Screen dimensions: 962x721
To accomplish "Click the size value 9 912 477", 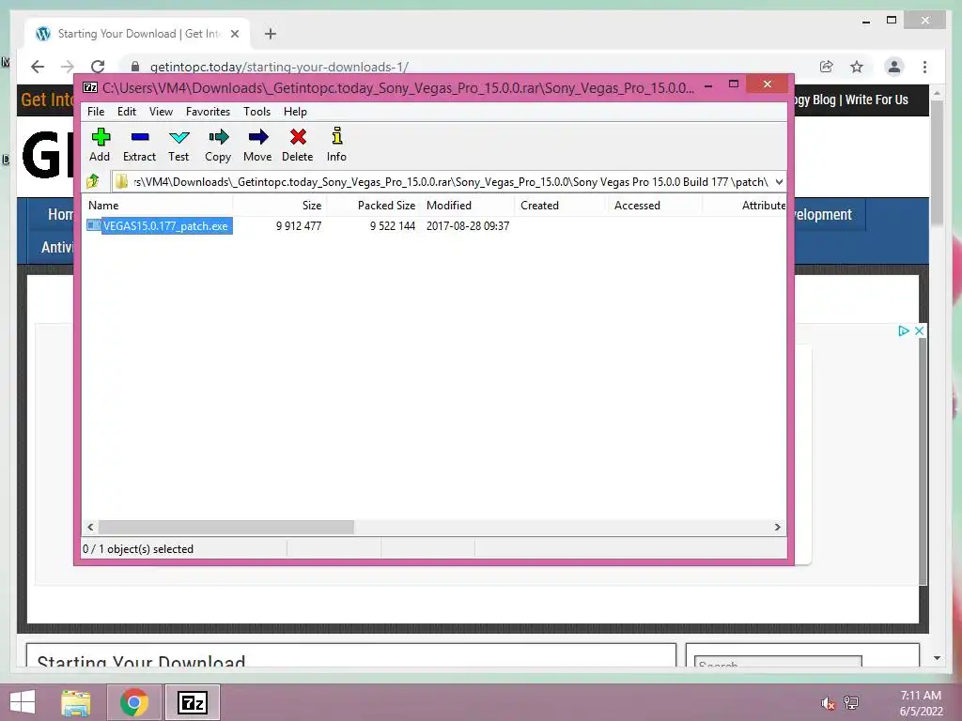I will point(299,225).
